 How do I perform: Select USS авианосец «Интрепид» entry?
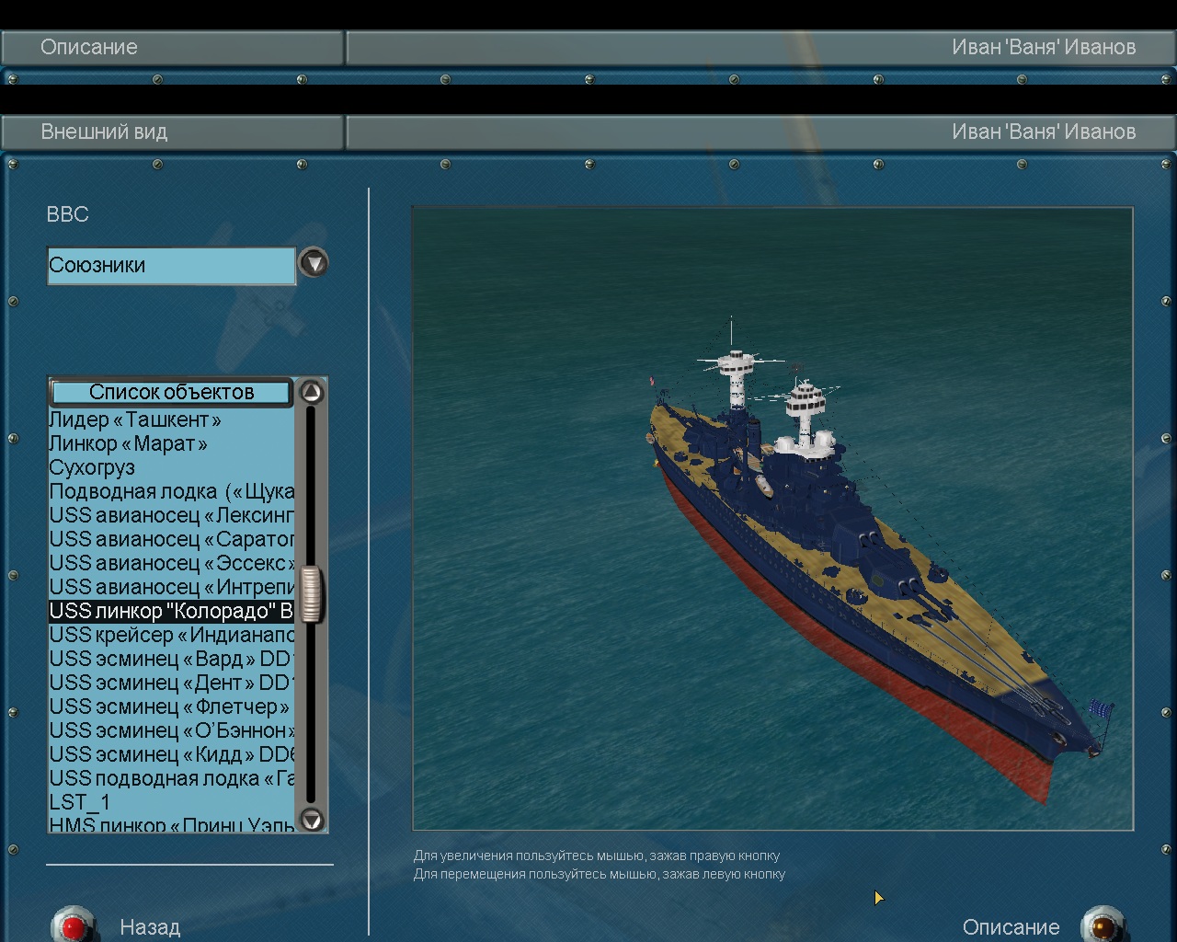coord(171,588)
